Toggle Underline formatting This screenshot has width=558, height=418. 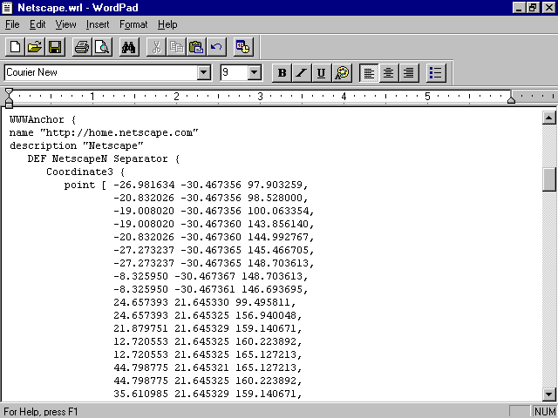point(322,73)
